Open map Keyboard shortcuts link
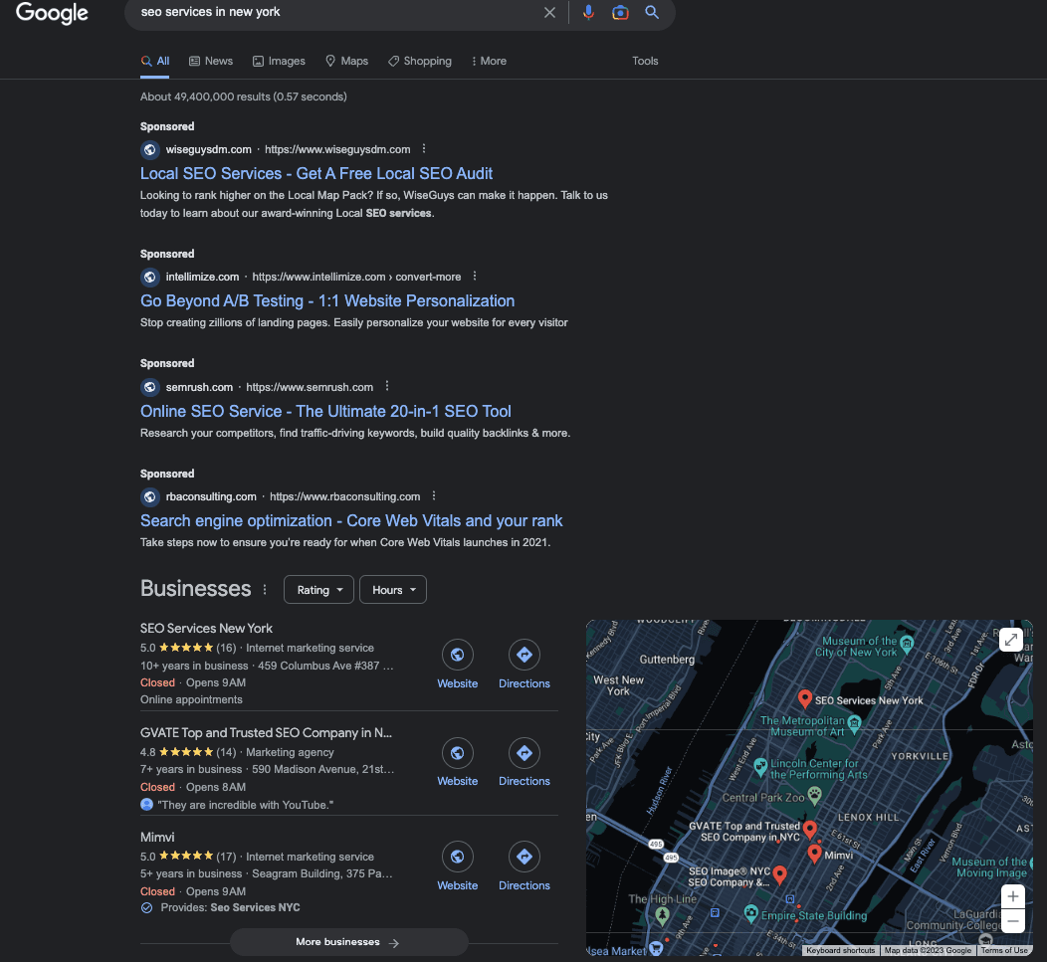 pos(840,950)
